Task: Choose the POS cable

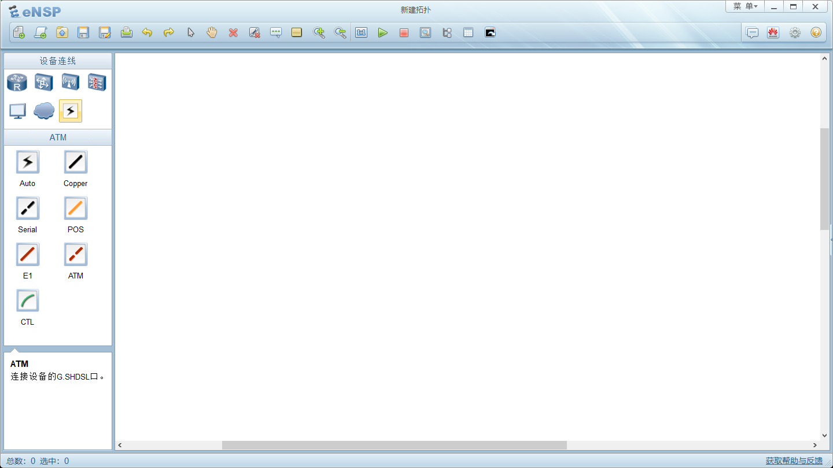Action: [x=75, y=209]
